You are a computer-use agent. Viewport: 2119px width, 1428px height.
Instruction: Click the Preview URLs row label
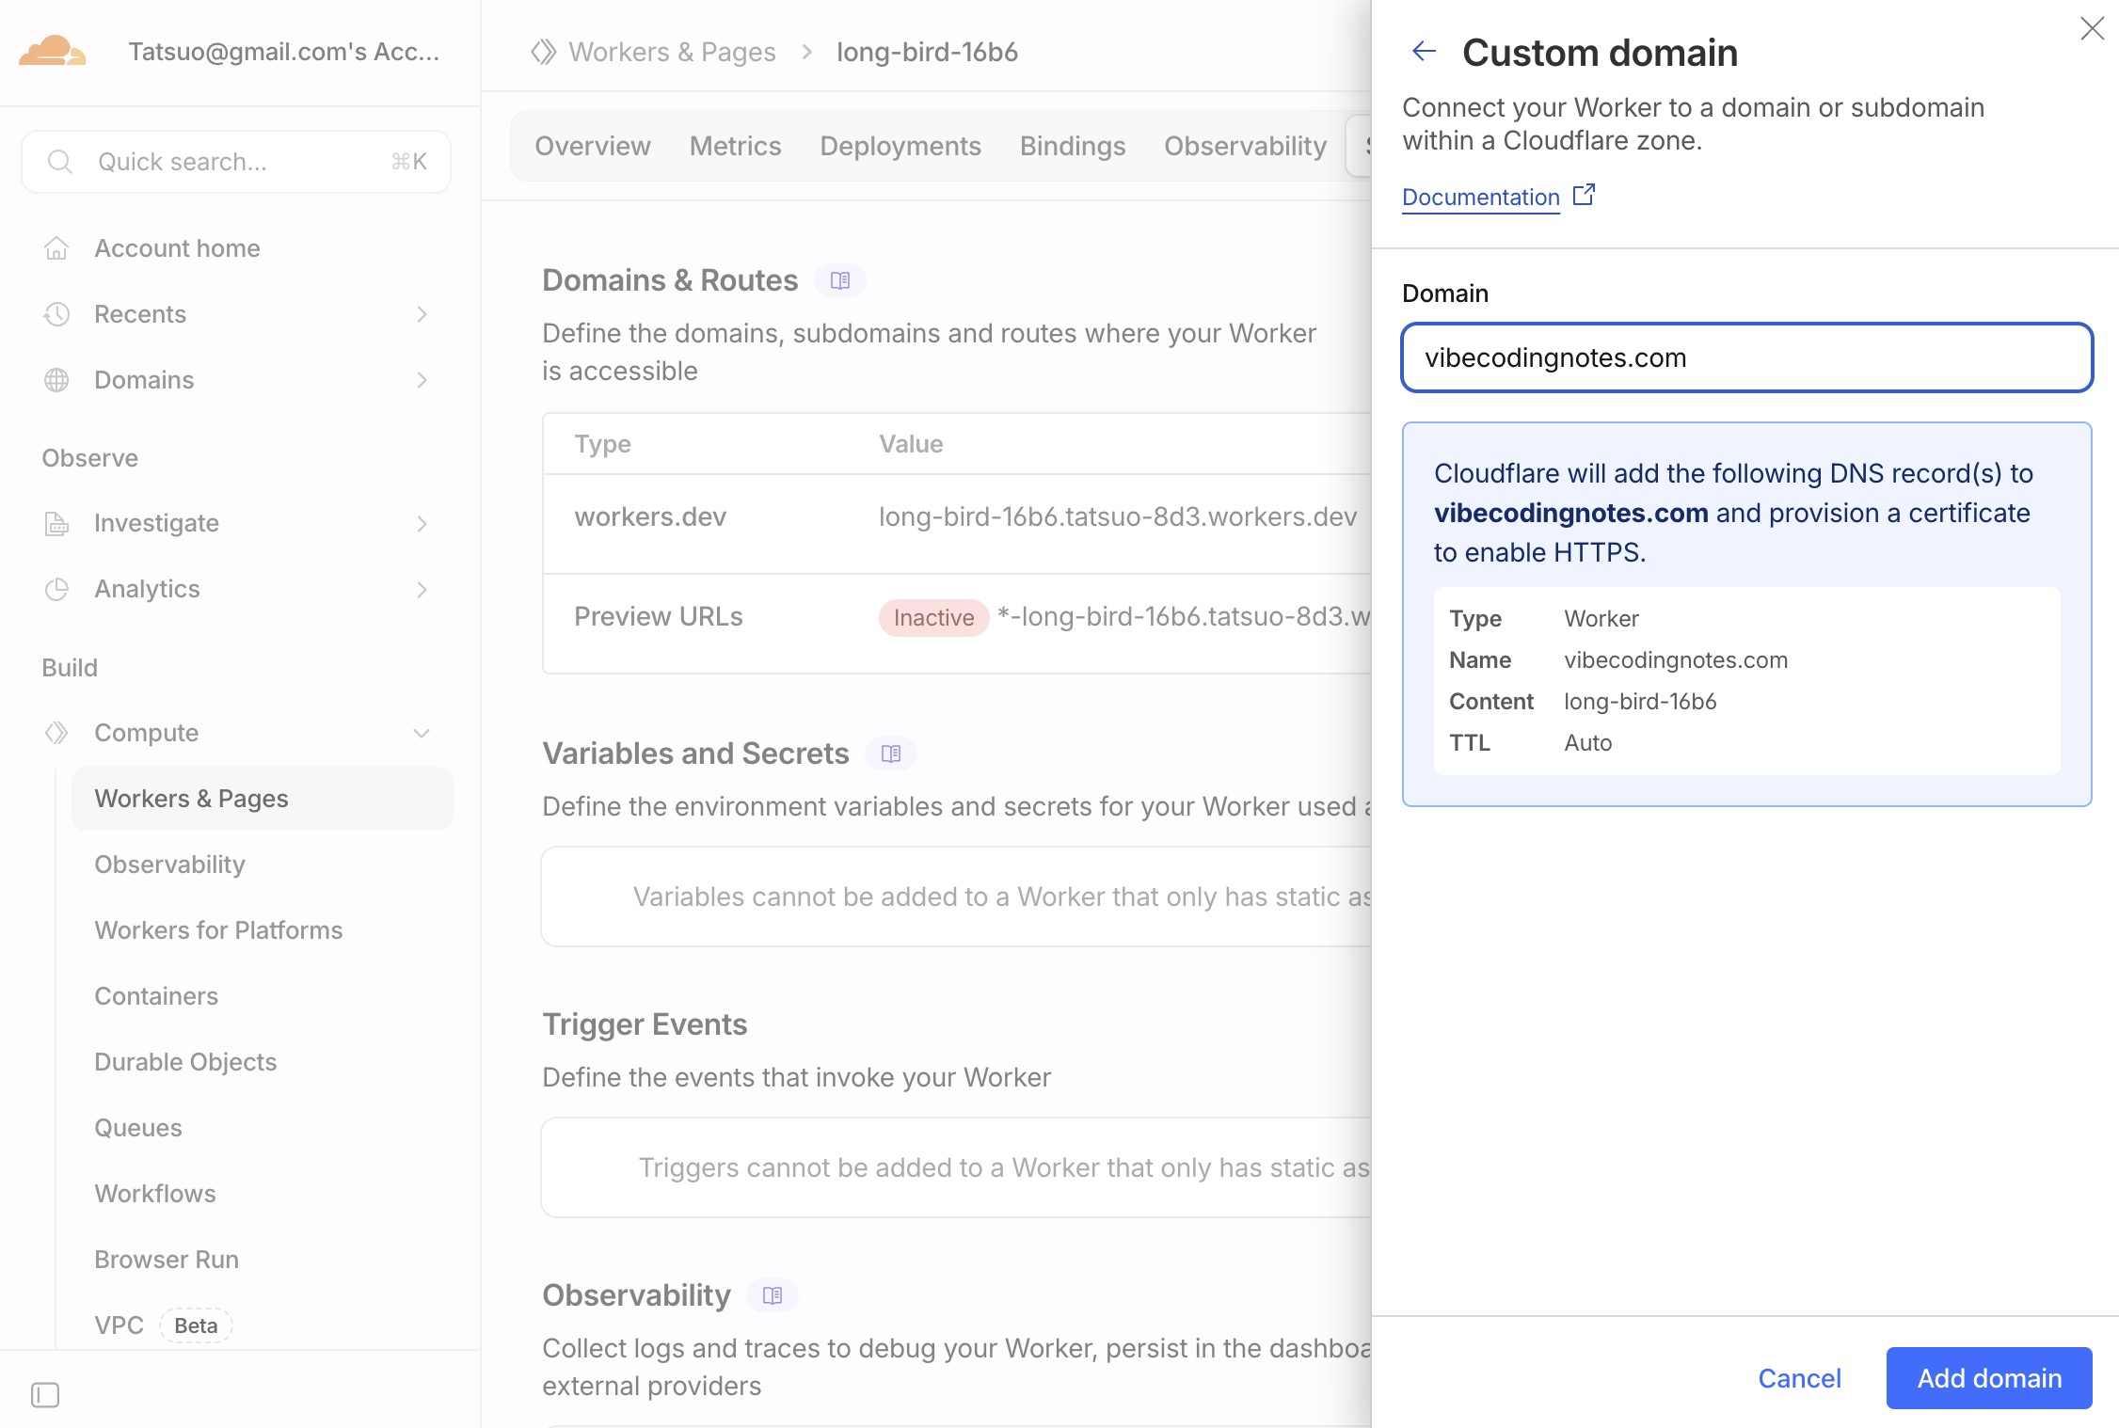(659, 616)
